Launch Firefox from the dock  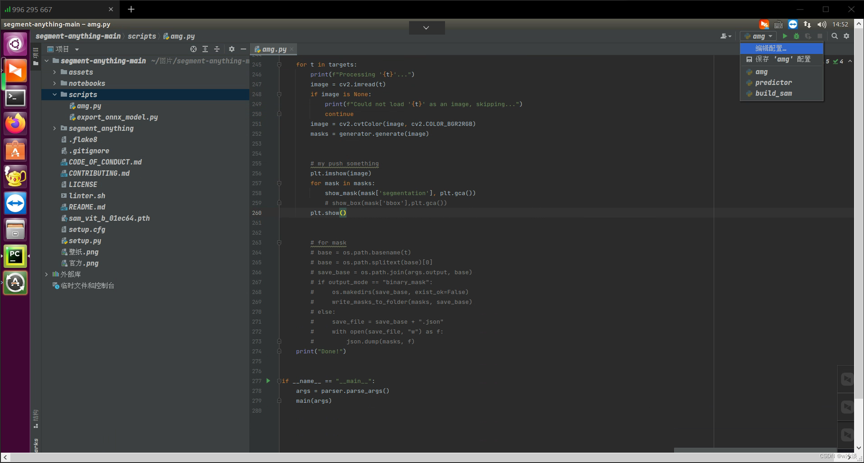point(15,124)
